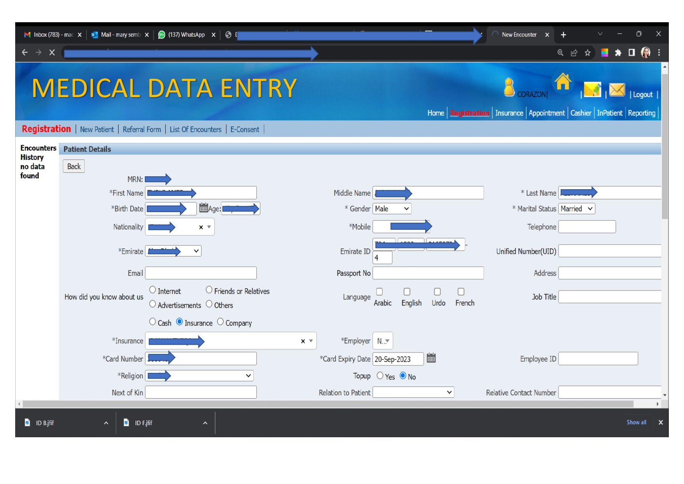Click the Passport No input field

click(x=428, y=273)
